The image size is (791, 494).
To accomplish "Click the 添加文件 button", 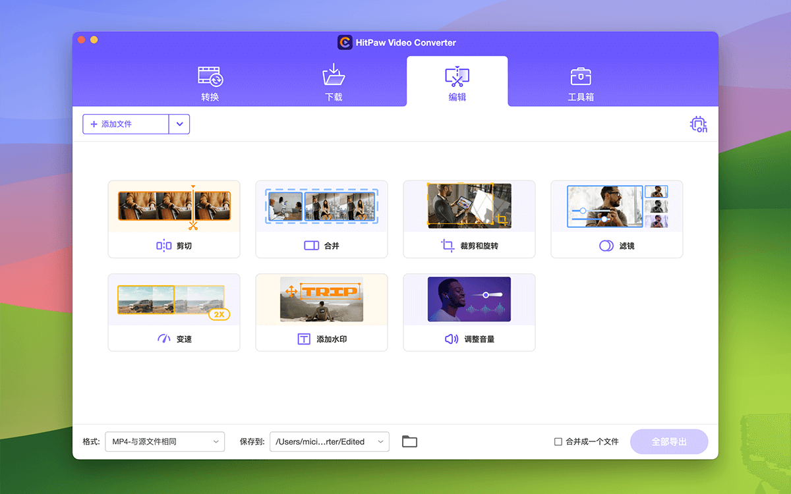I will [126, 124].
